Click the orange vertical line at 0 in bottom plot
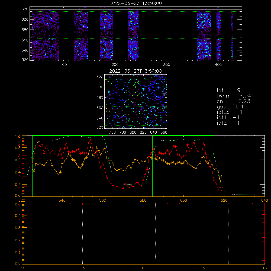271x271 pixels. [x=143, y=234]
